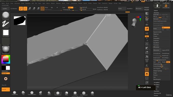The width and height of the screenshot is (173, 97).
Task: Click the Del Lower button
Action: tap(157, 19)
